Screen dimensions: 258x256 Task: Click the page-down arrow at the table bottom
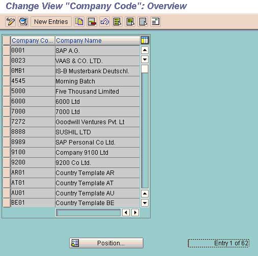pyautogui.click(x=145, y=203)
